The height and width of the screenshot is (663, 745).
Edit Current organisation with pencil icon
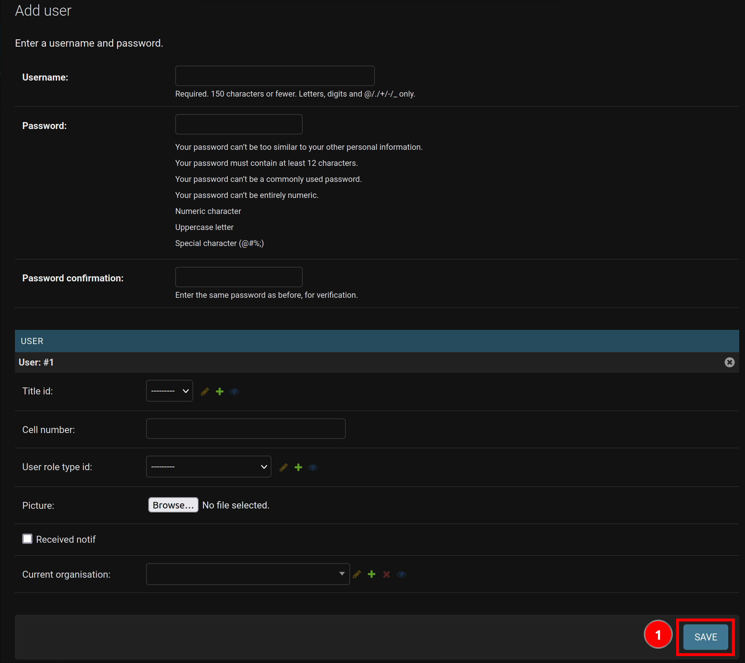point(357,574)
